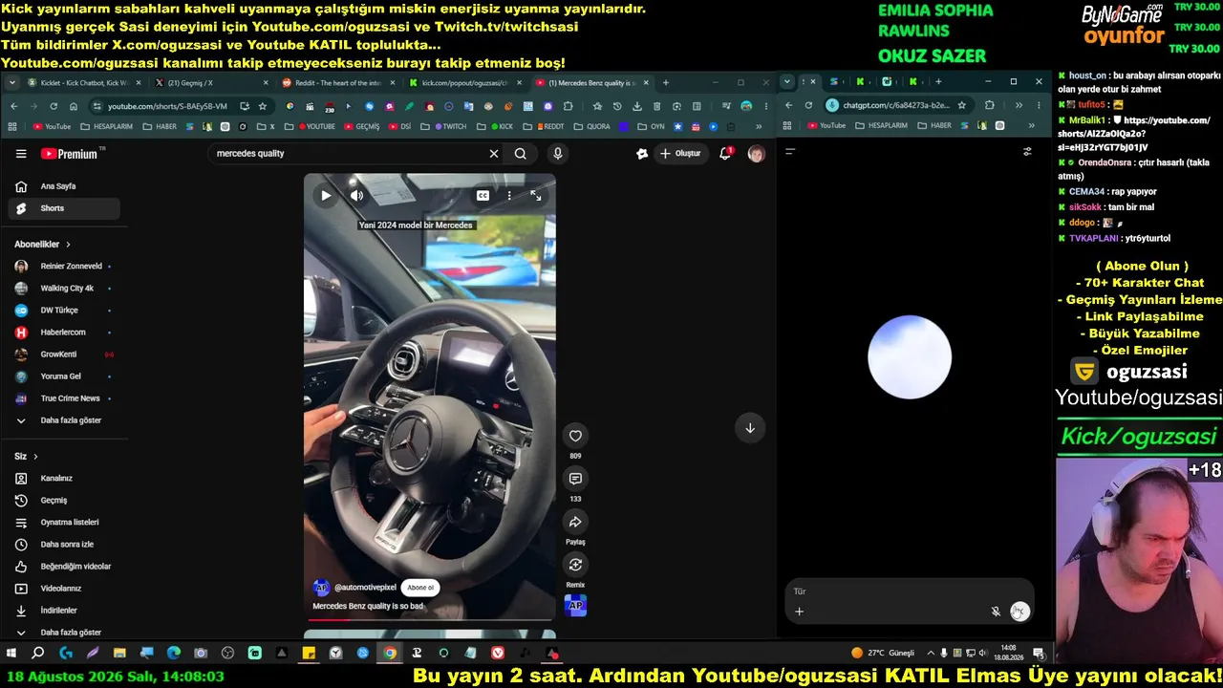Start voice search with the microphone
This screenshot has width=1223, height=688.
point(558,154)
